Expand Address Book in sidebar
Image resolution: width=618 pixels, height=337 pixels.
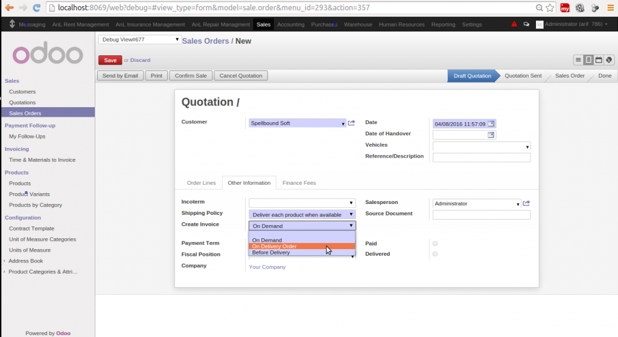[25, 261]
